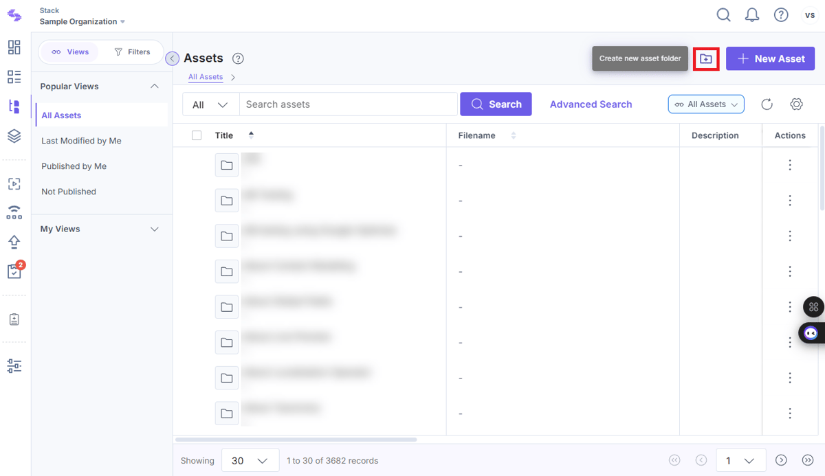Image resolution: width=825 pixels, height=476 pixels.
Task: Open the Dashboard icon in left sidebar
Action: click(14, 47)
